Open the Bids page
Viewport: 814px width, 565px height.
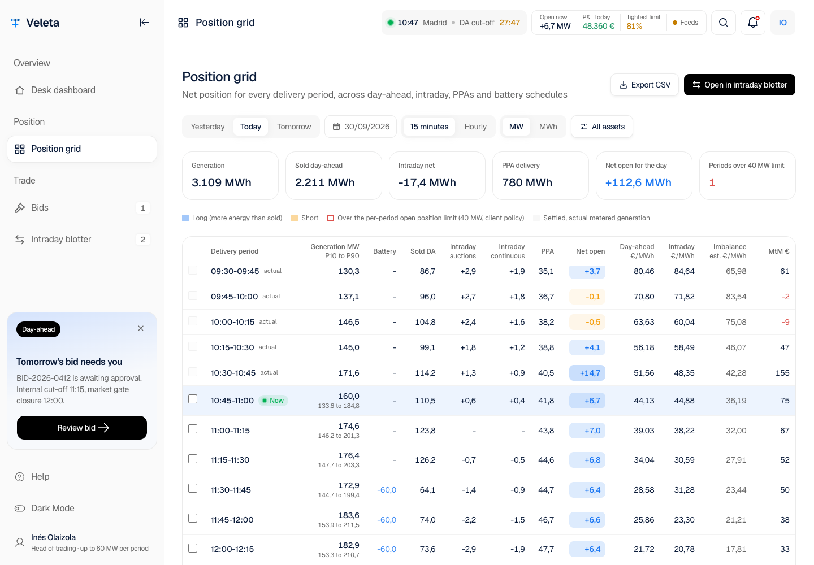(x=82, y=208)
